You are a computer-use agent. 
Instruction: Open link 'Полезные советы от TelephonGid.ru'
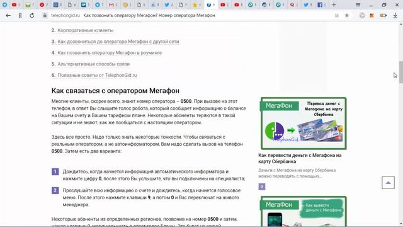97,75
